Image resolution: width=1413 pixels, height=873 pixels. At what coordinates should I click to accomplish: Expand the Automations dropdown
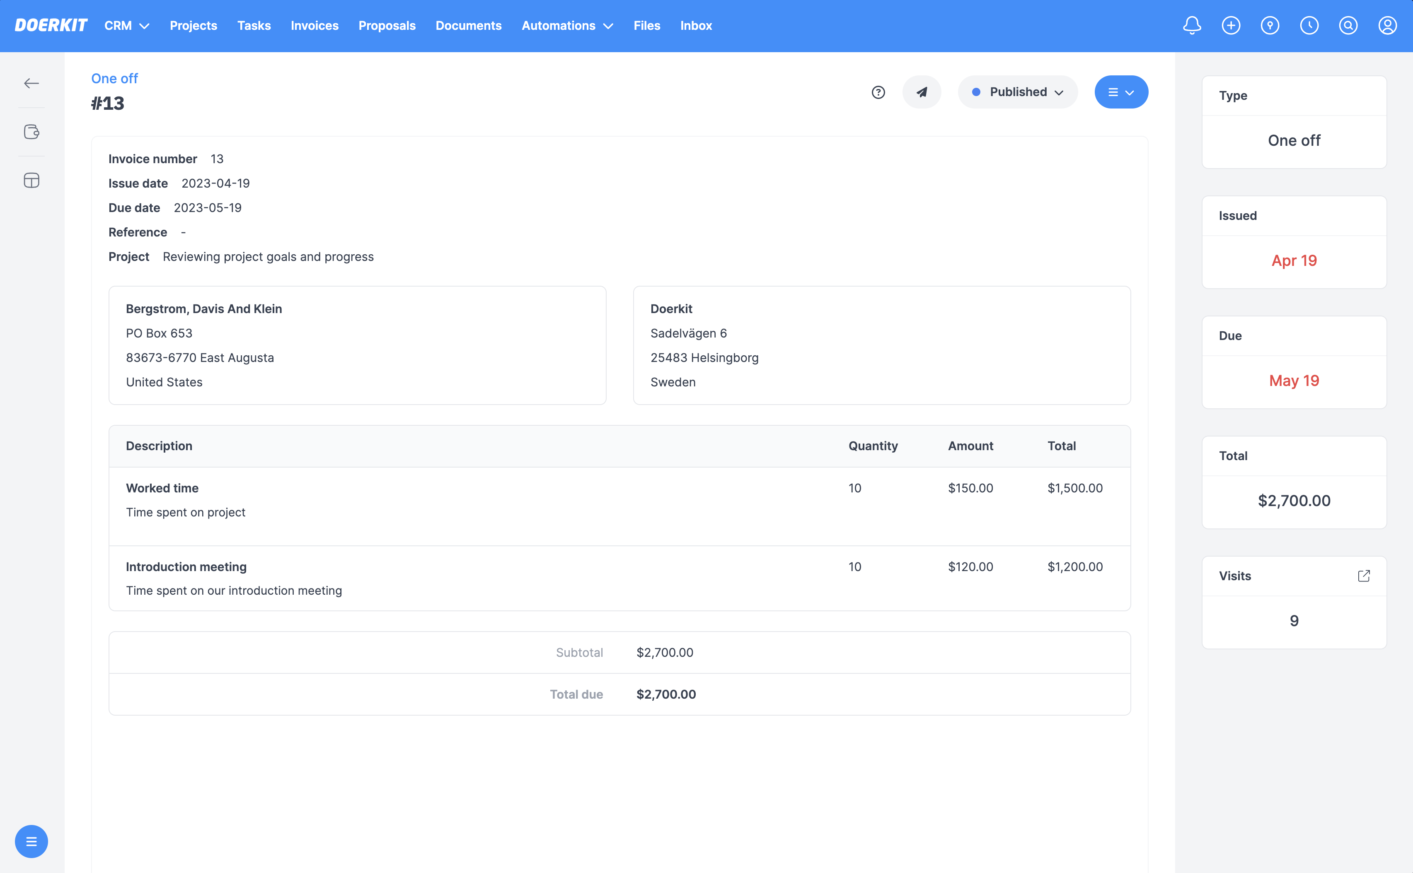click(567, 25)
